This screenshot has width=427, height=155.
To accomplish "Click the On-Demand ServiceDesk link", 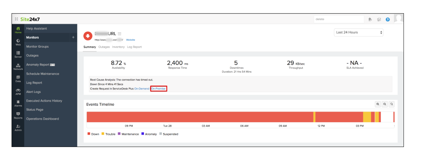I will [x=142, y=89].
